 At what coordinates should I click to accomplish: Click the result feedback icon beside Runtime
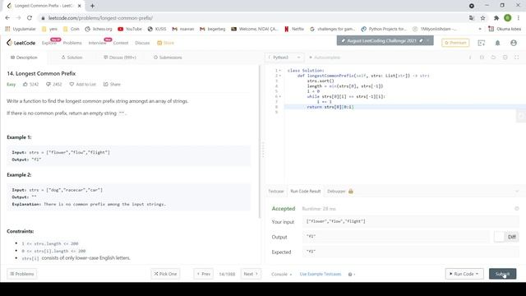[x=517, y=209]
